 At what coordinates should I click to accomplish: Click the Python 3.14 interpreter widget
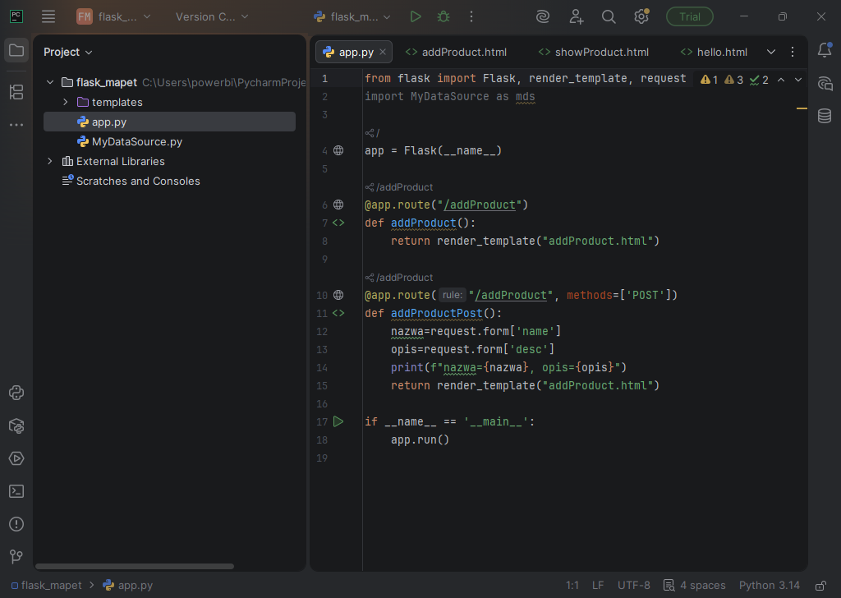[x=769, y=585]
